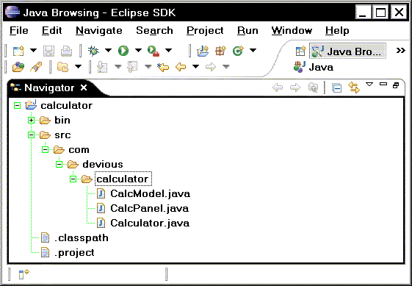Viewport: 412px width, 286px height.
Task: Click the Navigator Back arrow icon
Action: [x=278, y=87]
